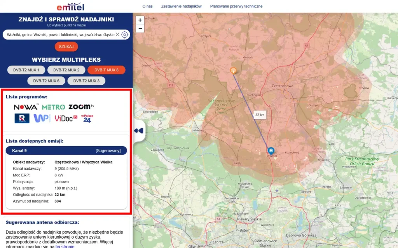
Task: Collapse the side panel with arrows
Action: point(139,131)
